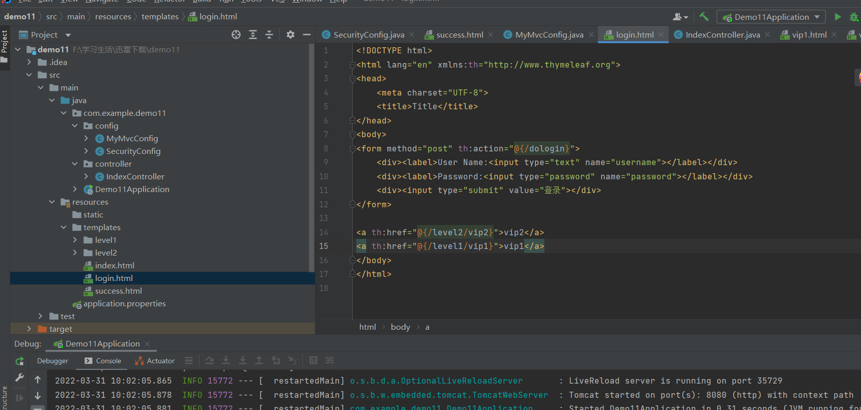Open the Actuator tab
Viewport: 861px width, 410px height.
point(155,361)
